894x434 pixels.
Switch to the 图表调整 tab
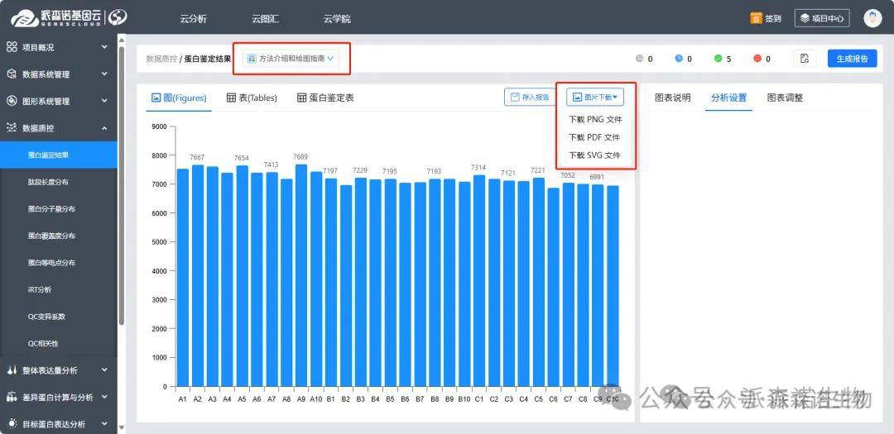click(785, 98)
